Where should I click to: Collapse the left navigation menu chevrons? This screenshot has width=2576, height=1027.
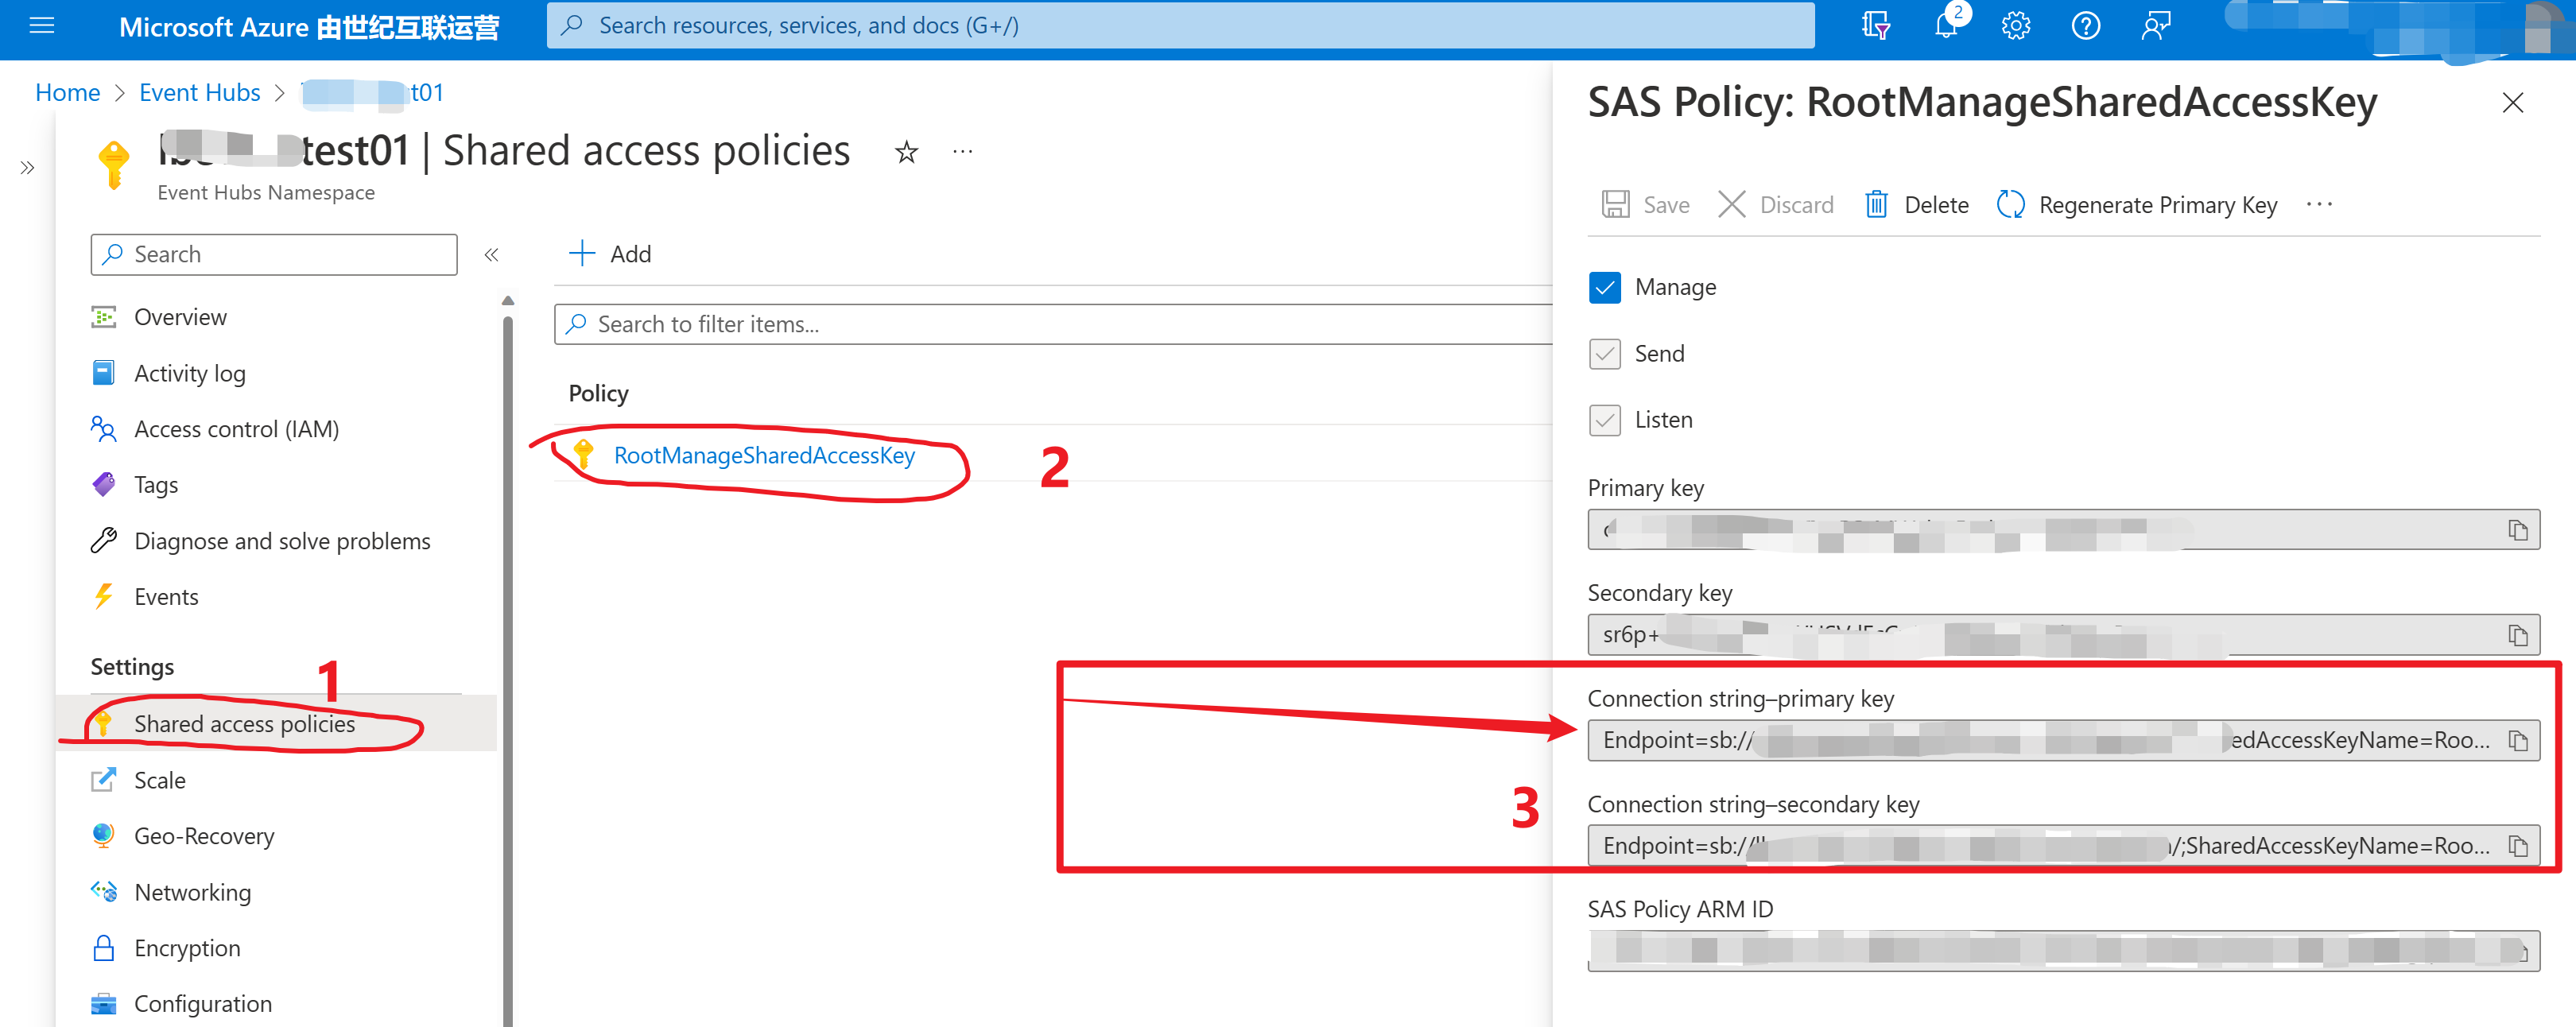coord(491,255)
